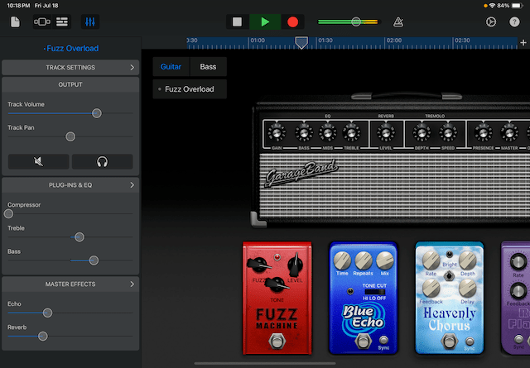Toggle the track controls mixer icon
The width and height of the screenshot is (530, 368).
pos(91,22)
